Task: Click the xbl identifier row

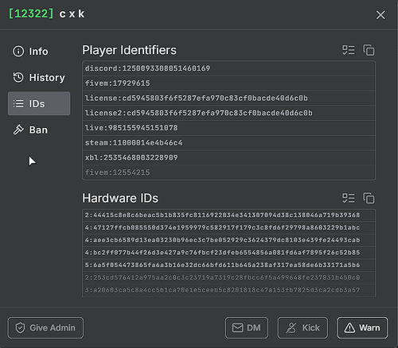Action: point(228,157)
